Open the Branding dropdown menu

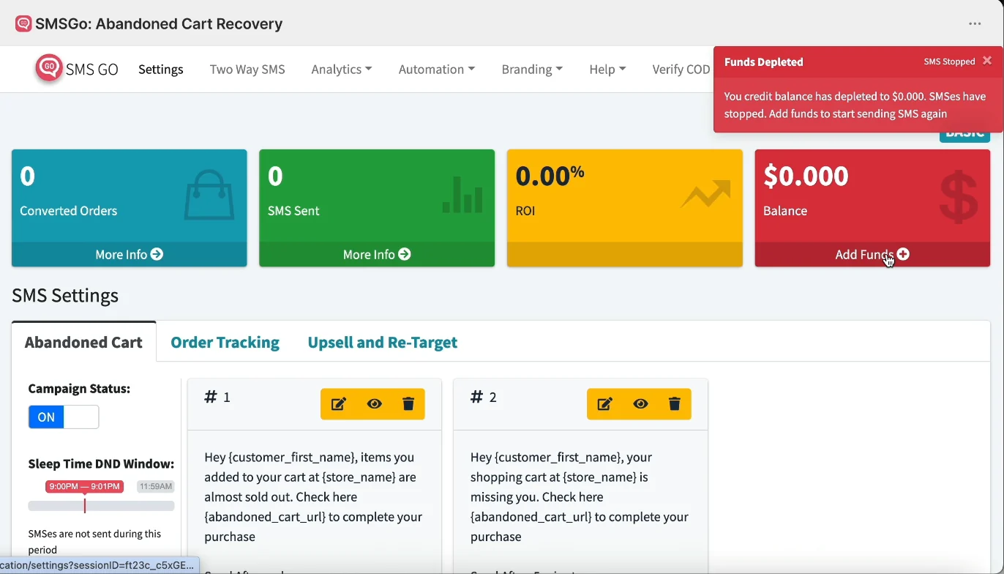[x=532, y=70]
